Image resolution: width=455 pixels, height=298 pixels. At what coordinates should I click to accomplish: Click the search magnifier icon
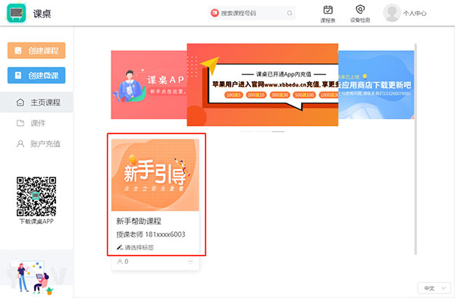coord(290,13)
